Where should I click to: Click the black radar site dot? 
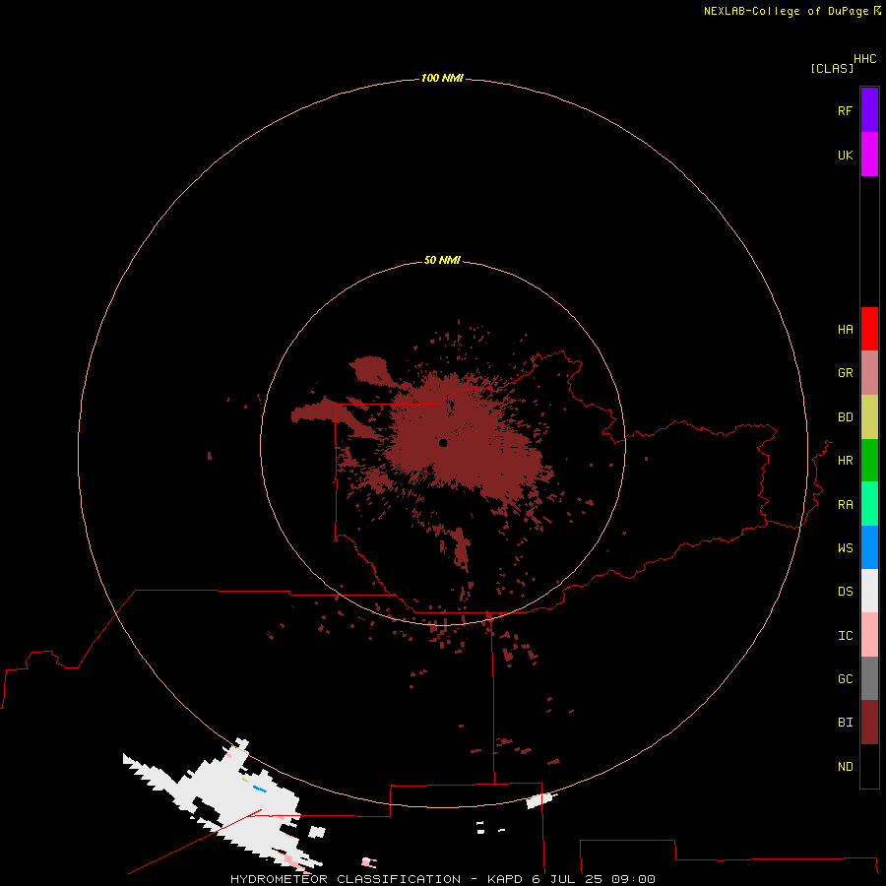tap(443, 443)
